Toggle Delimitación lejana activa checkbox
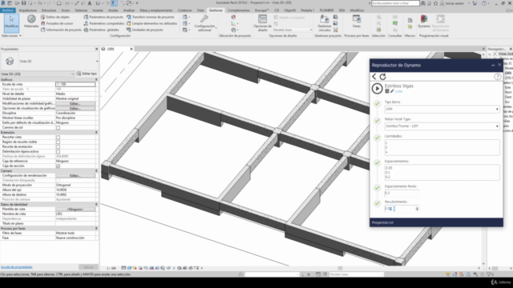513x288 pixels. coord(58,151)
